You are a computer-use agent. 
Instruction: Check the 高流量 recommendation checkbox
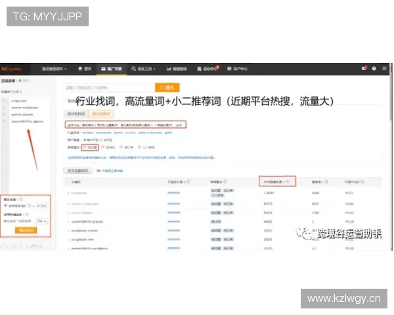85,147
